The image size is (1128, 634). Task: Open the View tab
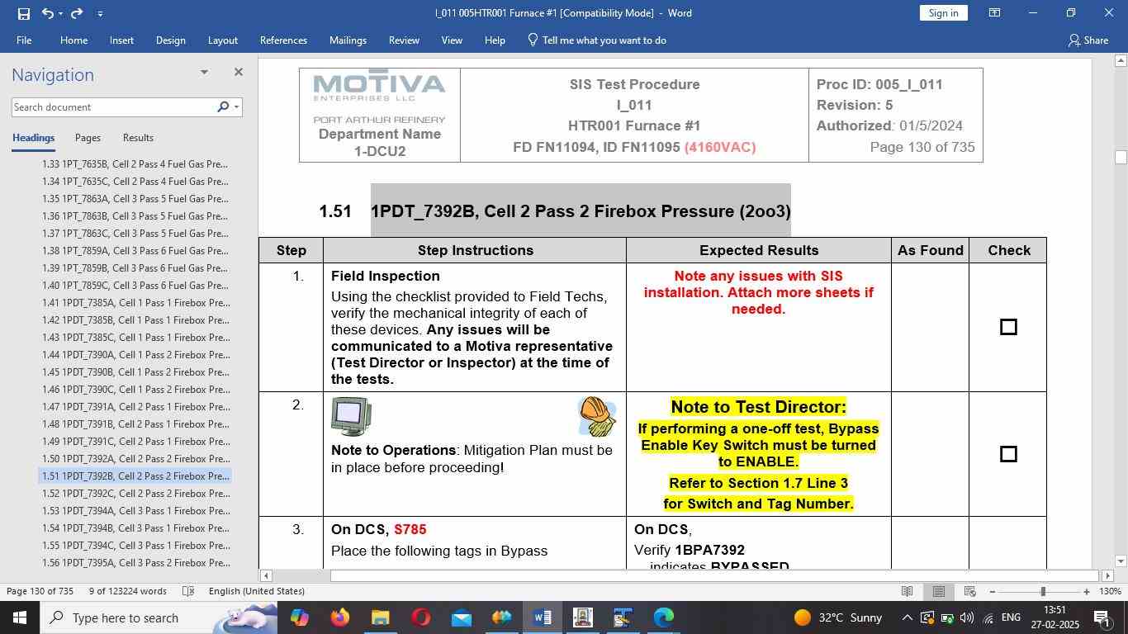click(x=452, y=40)
